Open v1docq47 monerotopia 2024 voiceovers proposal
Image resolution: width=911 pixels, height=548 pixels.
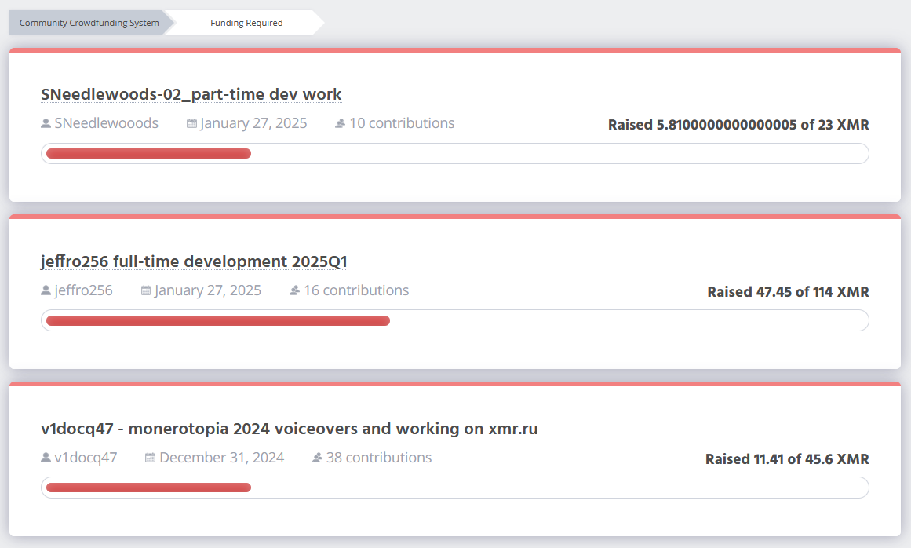tap(290, 429)
